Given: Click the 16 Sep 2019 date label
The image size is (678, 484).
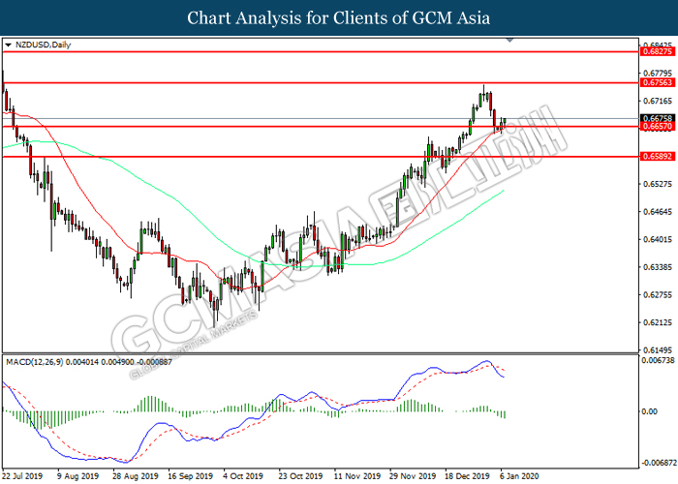Looking at the screenshot, I should pyautogui.click(x=188, y=476).
